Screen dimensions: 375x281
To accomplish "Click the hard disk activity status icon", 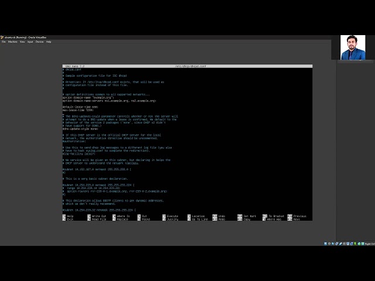I will pyautogui.click(x=325, y=244).
